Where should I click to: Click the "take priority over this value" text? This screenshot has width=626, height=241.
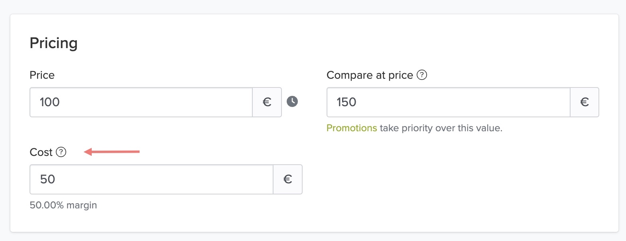click(441, 128)
